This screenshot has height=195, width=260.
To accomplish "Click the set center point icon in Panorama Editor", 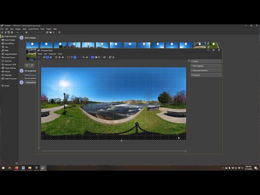I will click(51, 57).
